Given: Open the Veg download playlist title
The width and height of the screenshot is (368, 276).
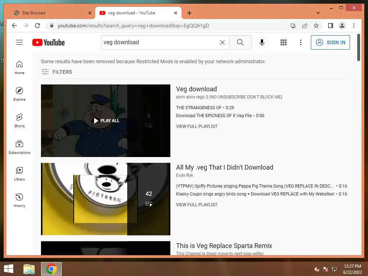Looking at the screenshot, I should (x=197, y=89).
